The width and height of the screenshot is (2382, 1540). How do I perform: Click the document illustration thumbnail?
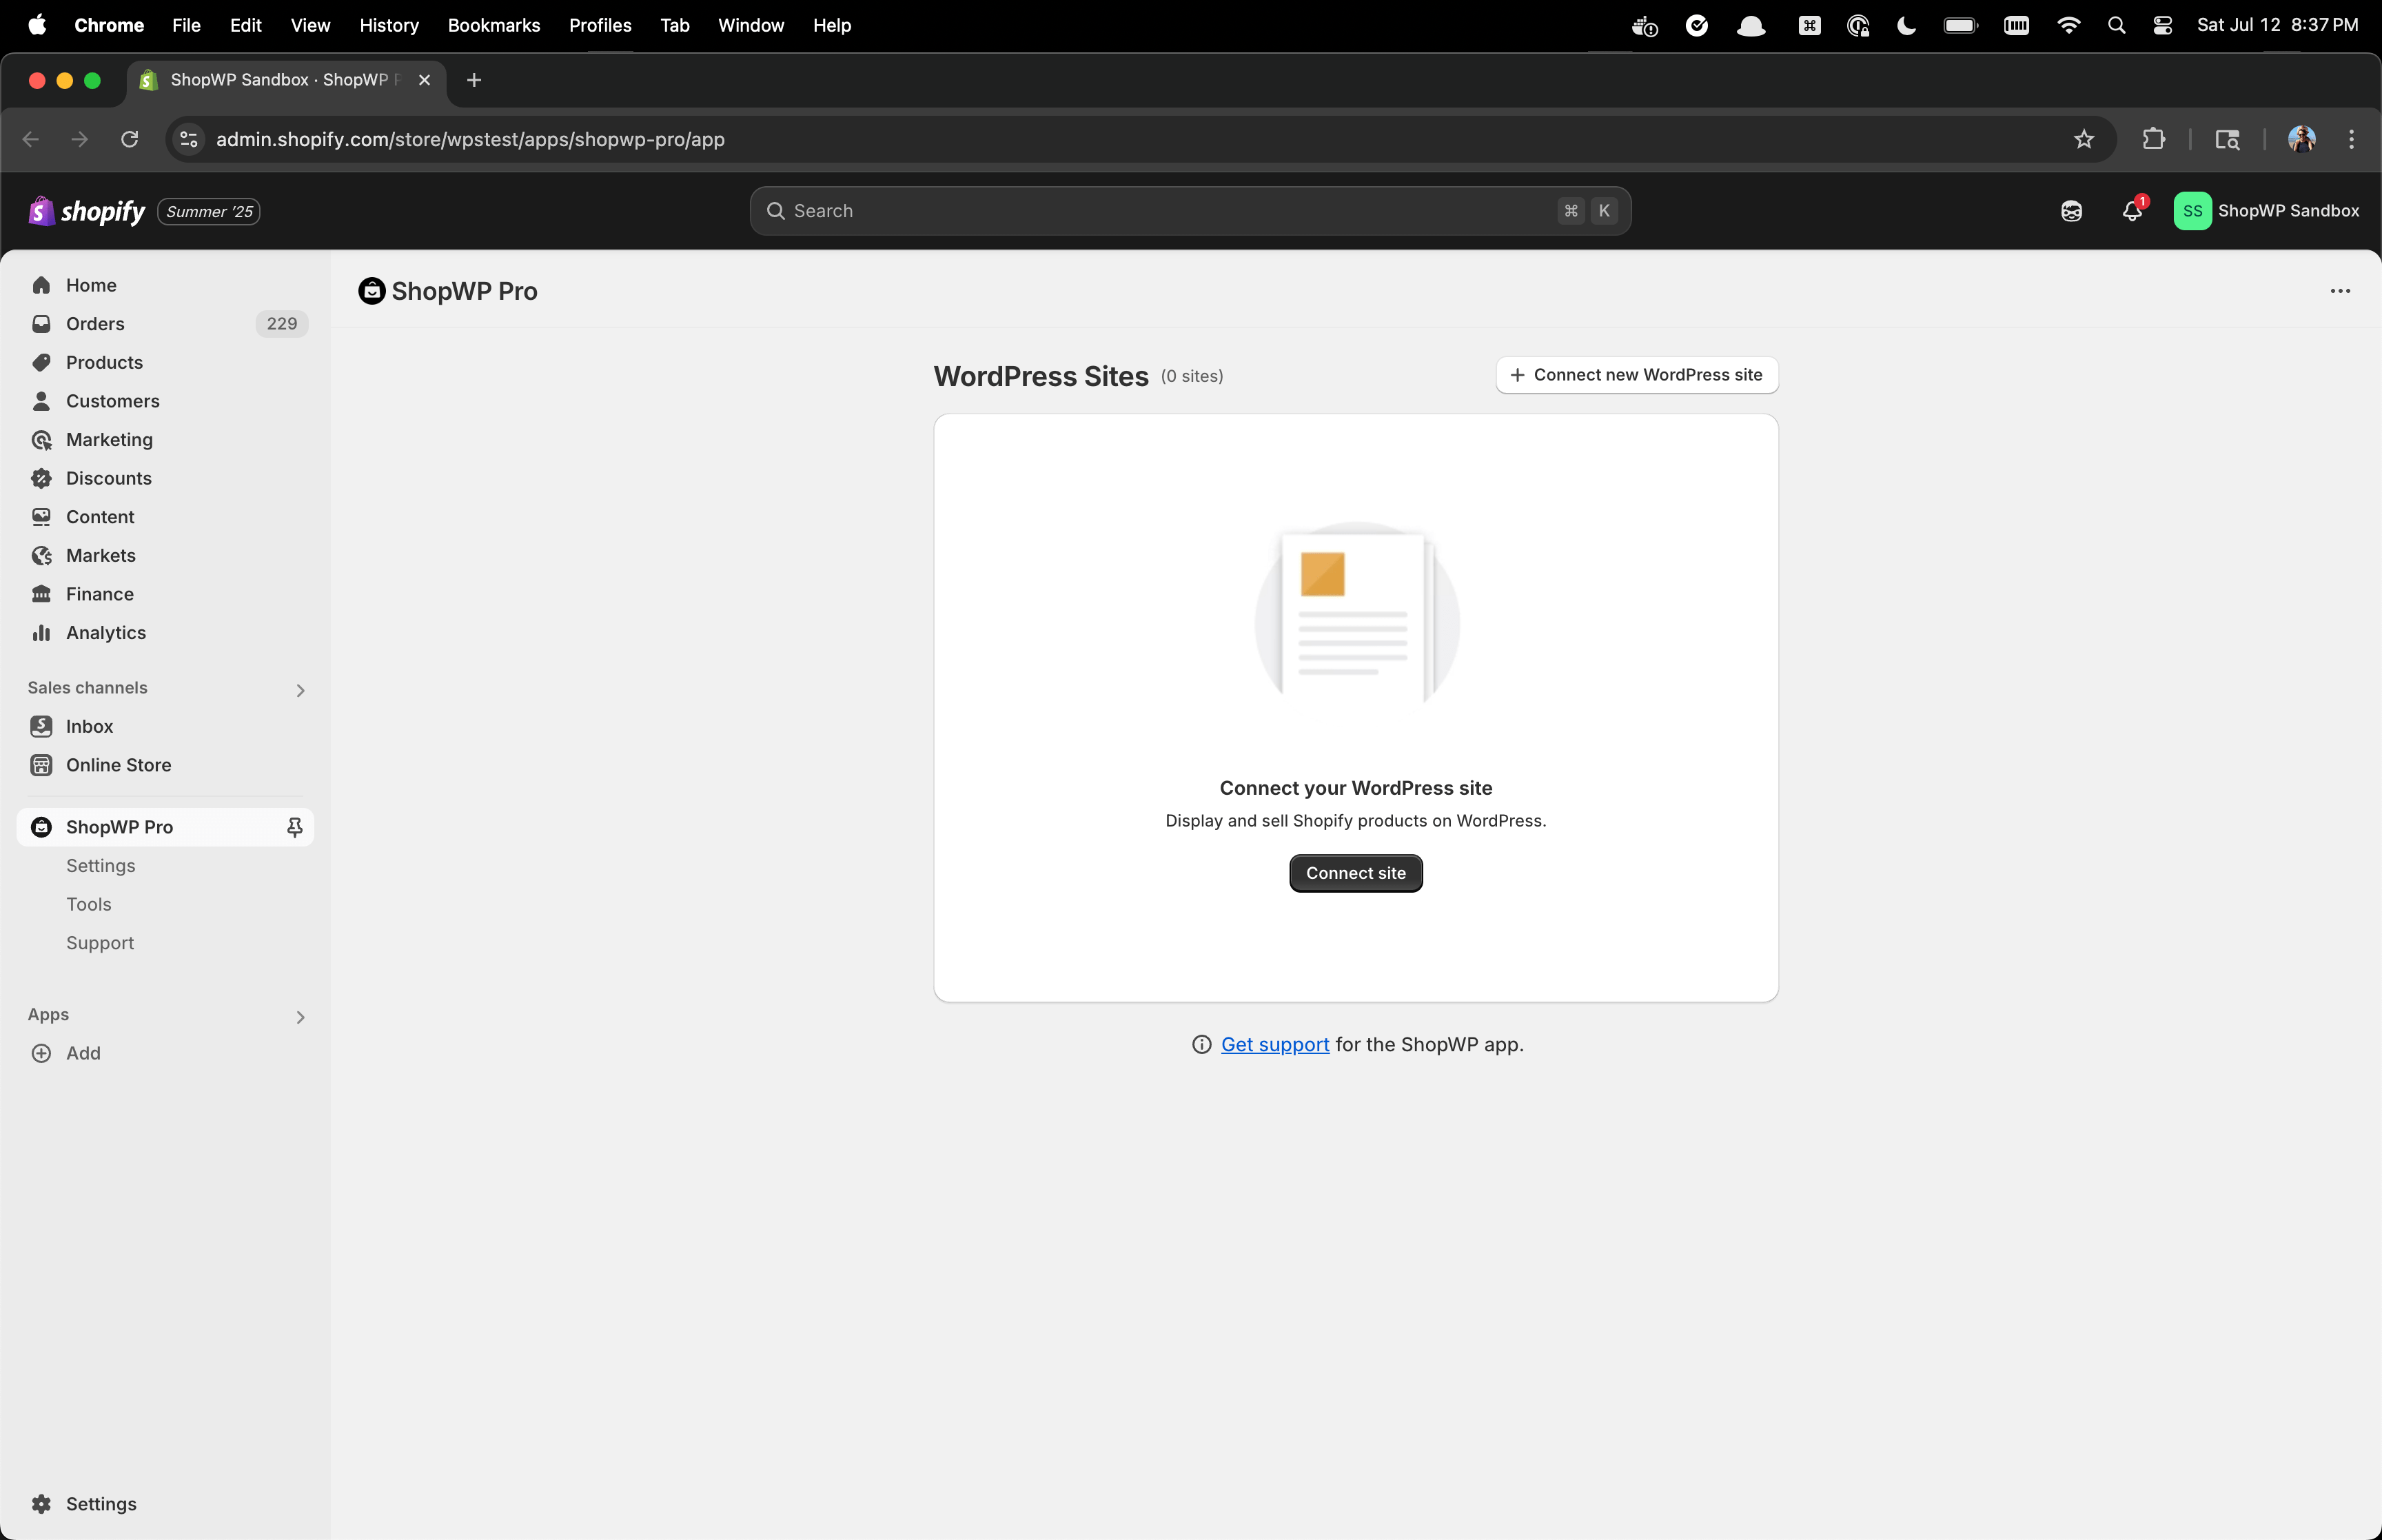(1356, 613)
